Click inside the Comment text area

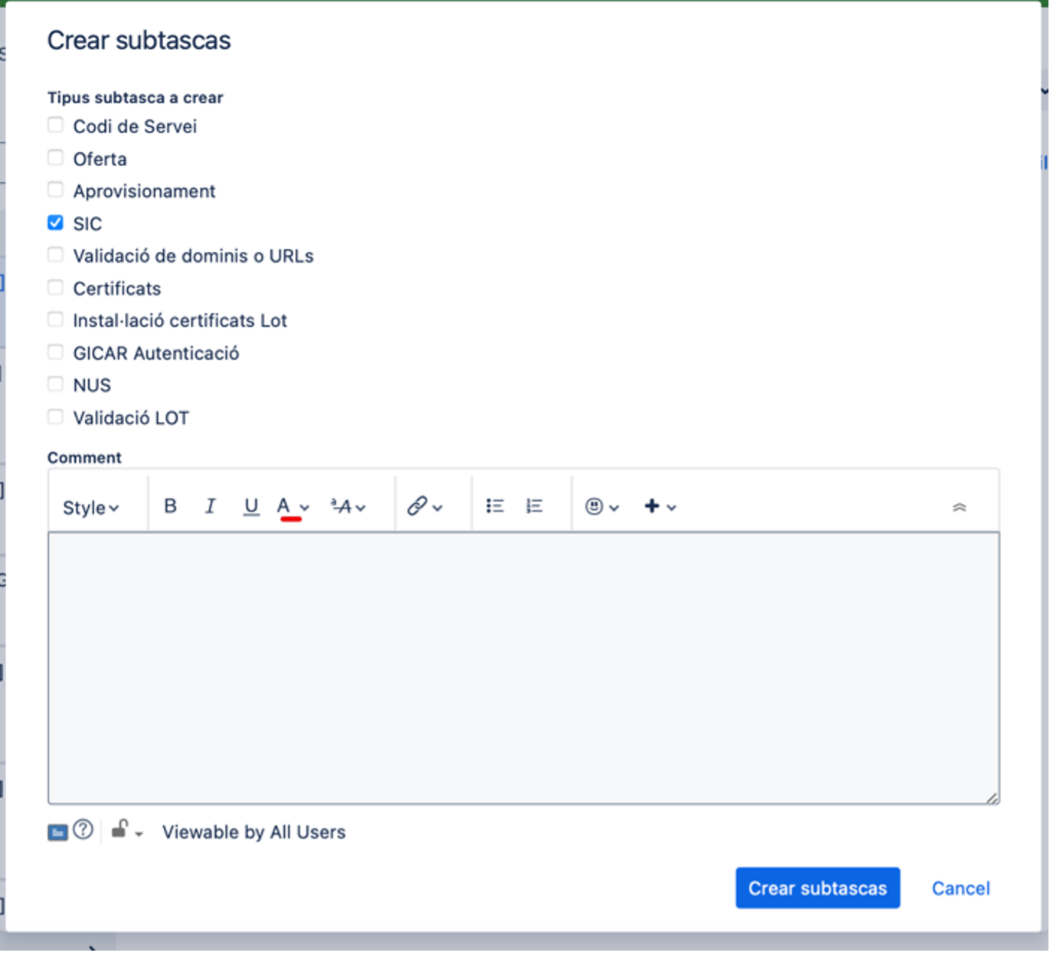click(523, 667)
